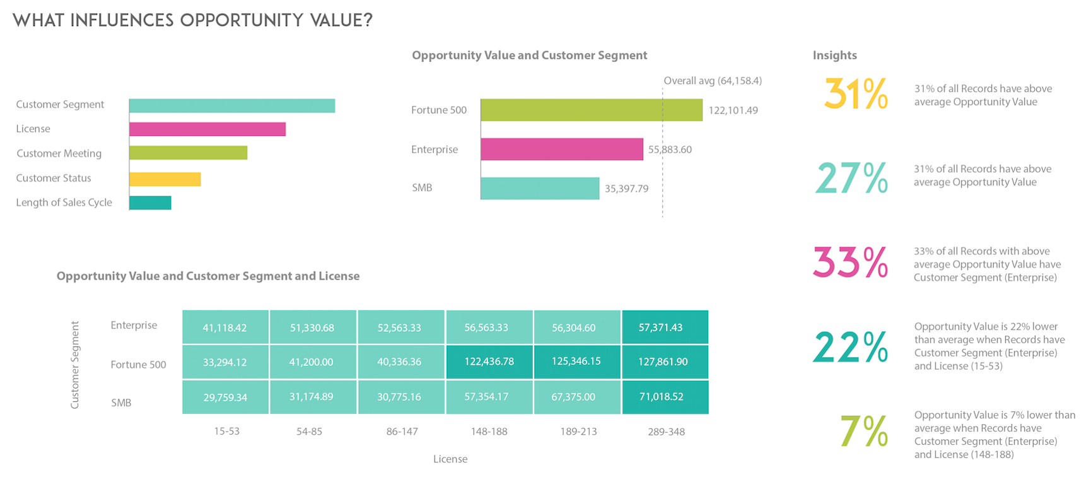Click the heatmap cell showing 41,118.42
The image size is (1091, 477).
click(x=225, y=327)
